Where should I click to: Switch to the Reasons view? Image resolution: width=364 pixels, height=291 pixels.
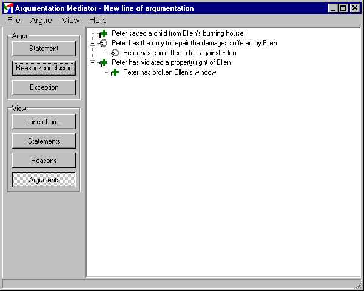click(x=44, y=161)
